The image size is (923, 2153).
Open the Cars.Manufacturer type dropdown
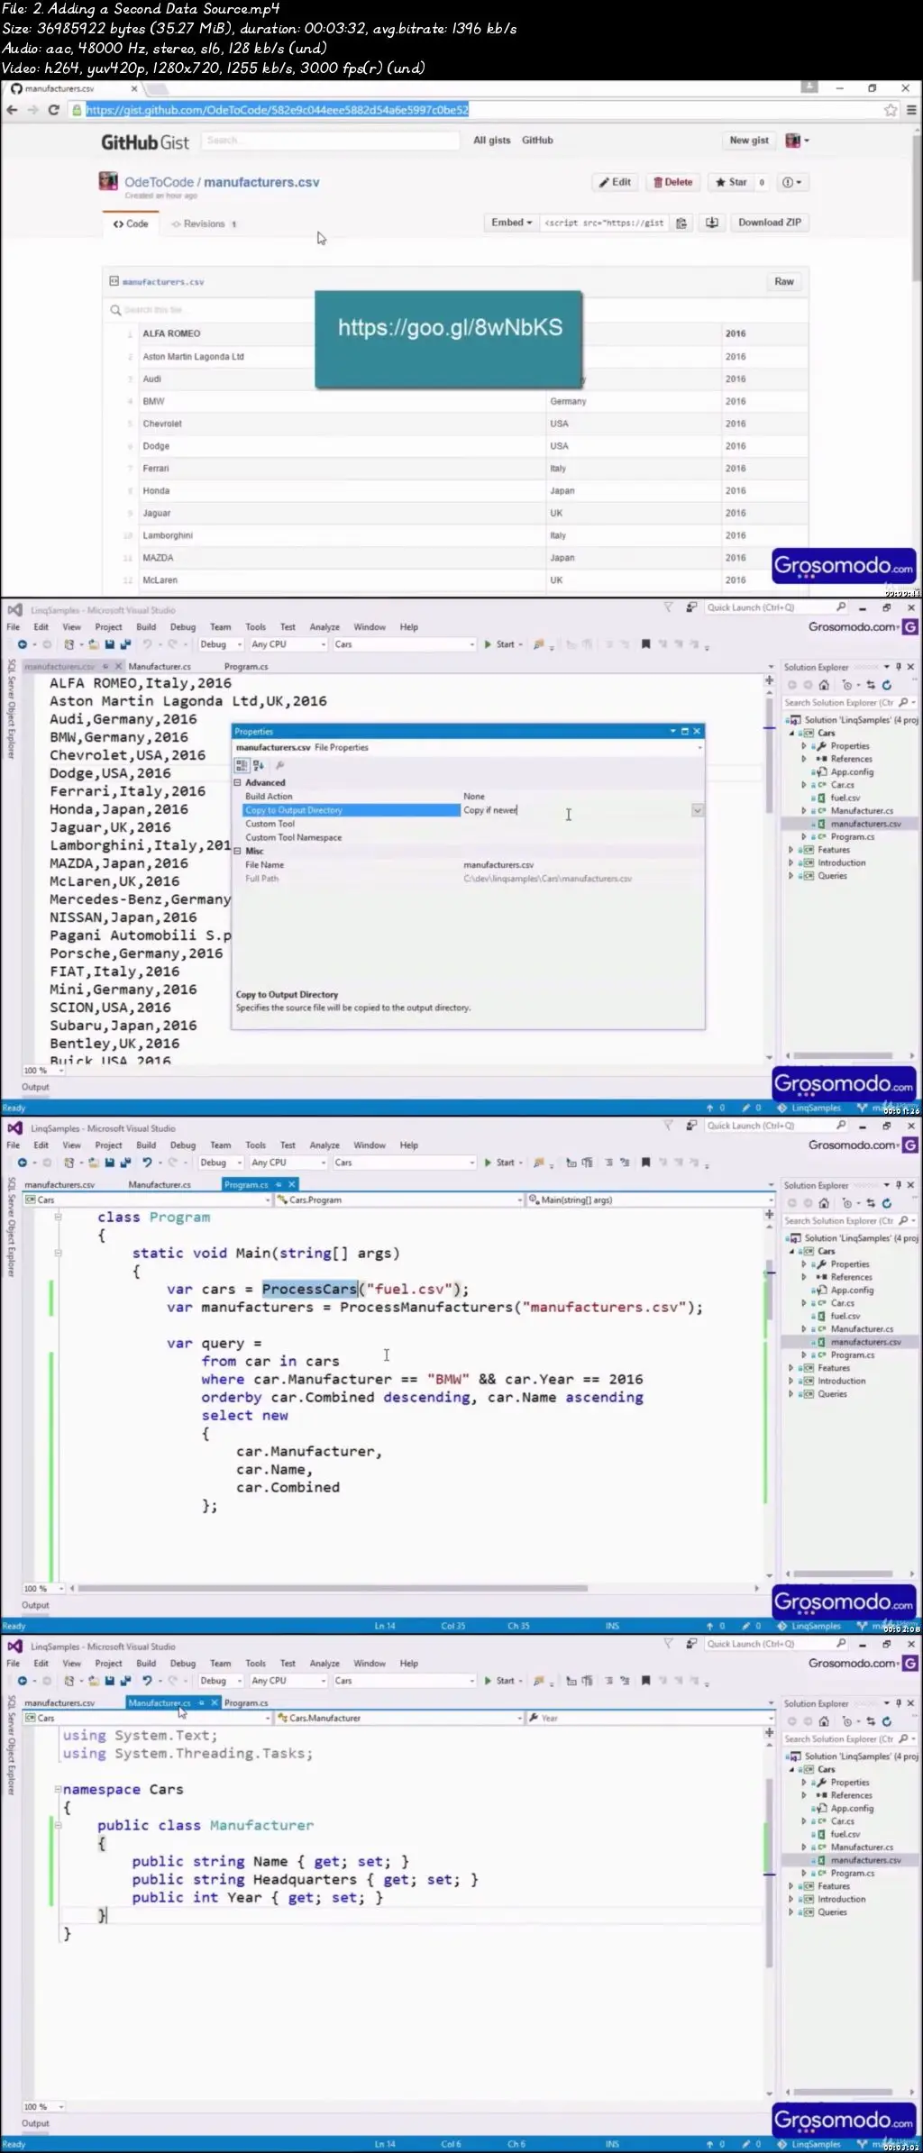pos(398,1718)
